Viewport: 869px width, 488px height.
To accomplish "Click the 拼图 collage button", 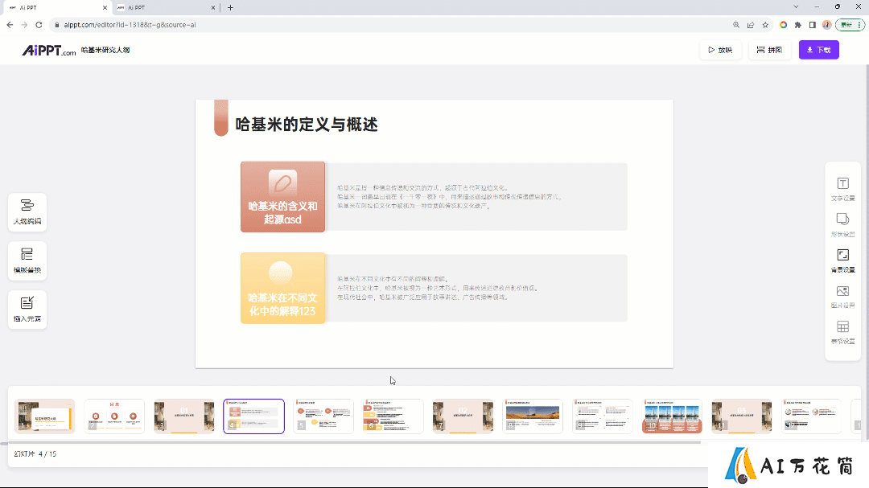I will 769,50.
